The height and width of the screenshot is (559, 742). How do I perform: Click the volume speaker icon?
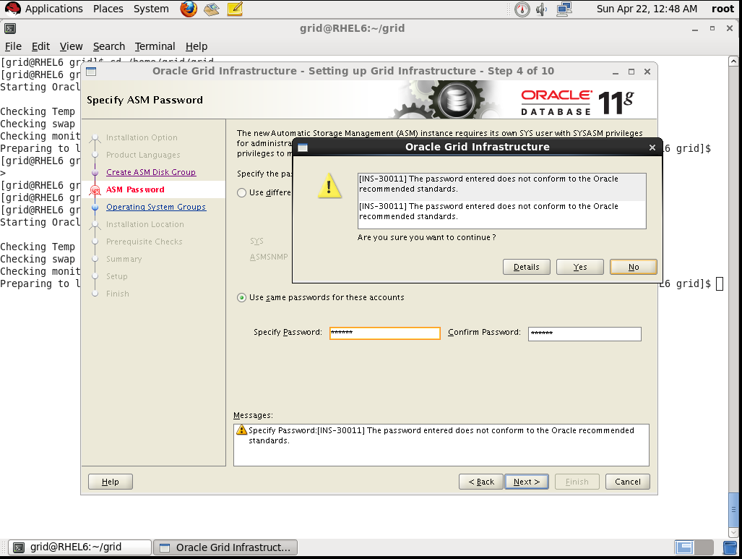pos(541,9)
